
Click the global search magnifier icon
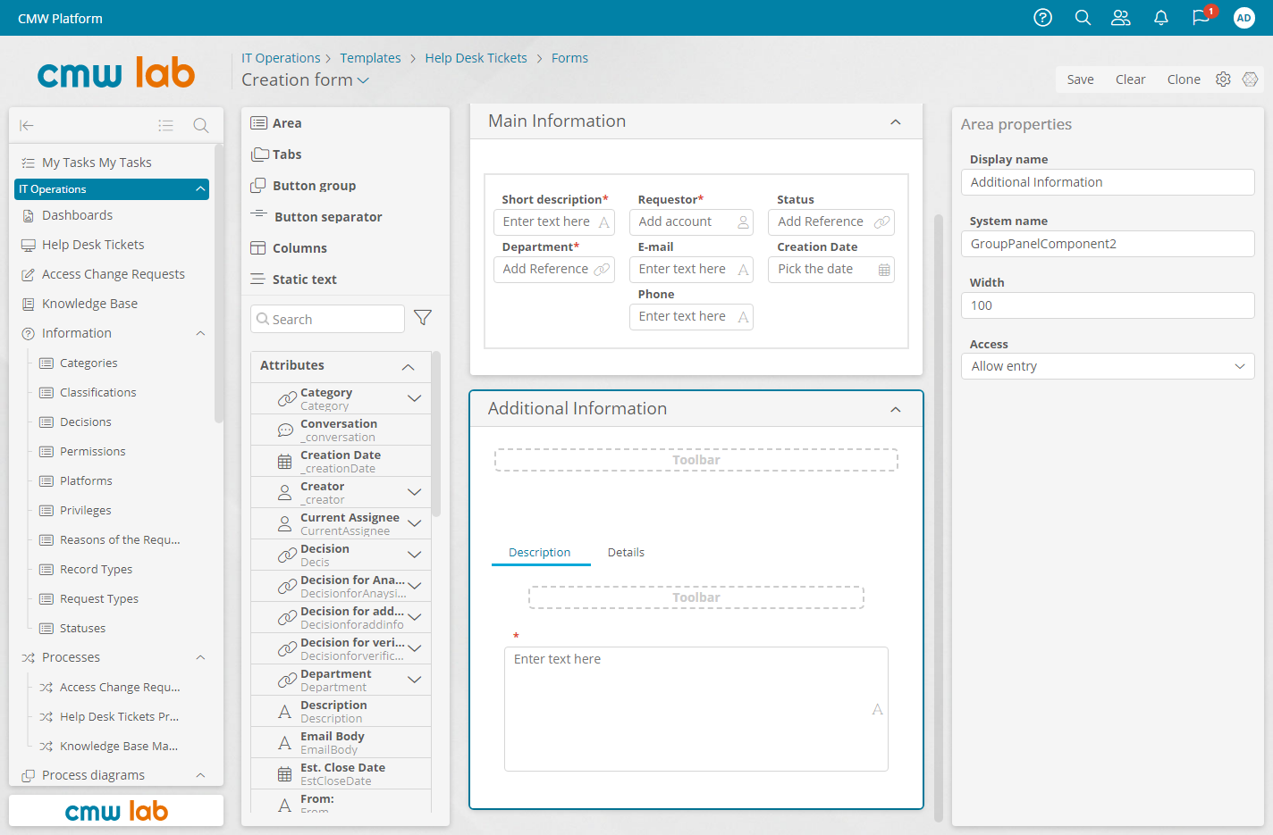[x=1083, y=18]
